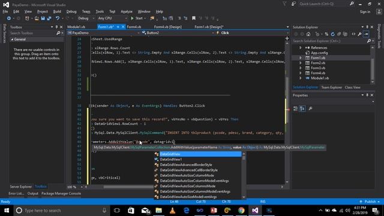Open the Debug configuration dropdown
This screenshot has height=216, width=384.
[x=86, y=19]
